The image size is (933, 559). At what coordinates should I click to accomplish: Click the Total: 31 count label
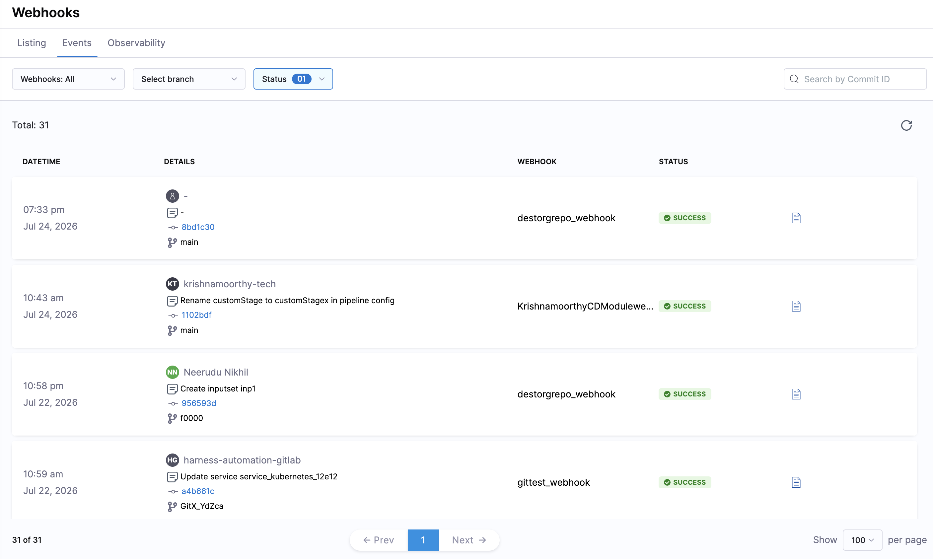[31, 125]
